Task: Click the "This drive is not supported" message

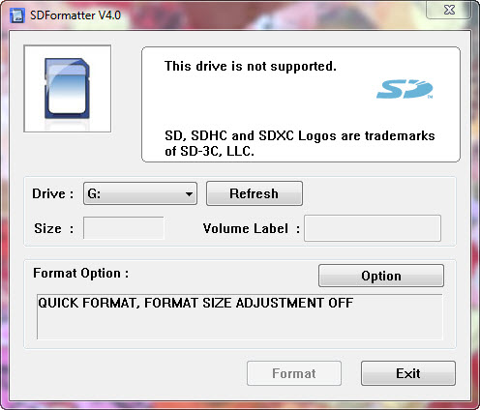Action: [x=251, y=66]
